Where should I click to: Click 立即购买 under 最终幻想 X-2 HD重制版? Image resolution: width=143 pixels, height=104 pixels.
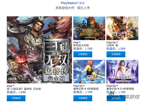pos(116,98)
